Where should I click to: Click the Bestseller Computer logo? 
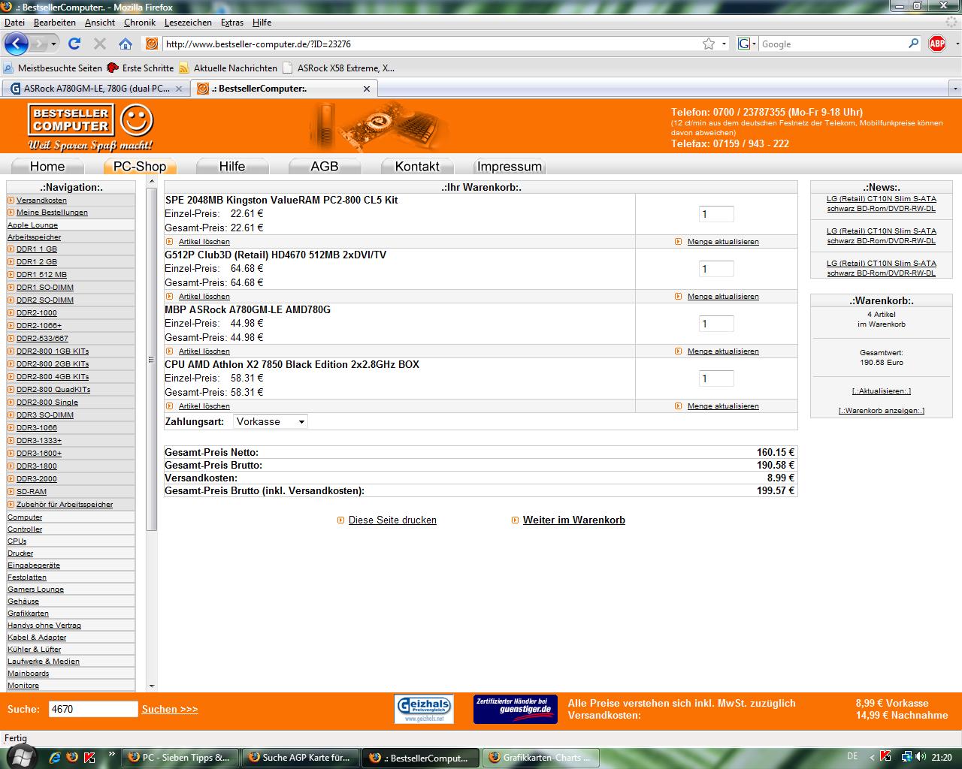(x=91, y=128)
